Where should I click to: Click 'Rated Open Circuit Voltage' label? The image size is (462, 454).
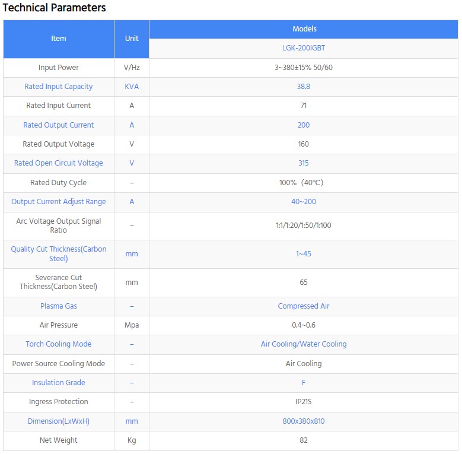coord(58,163)
